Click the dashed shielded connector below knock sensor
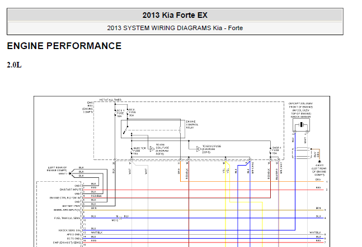 302,153
